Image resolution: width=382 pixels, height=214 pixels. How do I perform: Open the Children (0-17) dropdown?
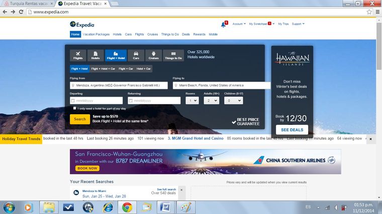[x=233, y=100]
